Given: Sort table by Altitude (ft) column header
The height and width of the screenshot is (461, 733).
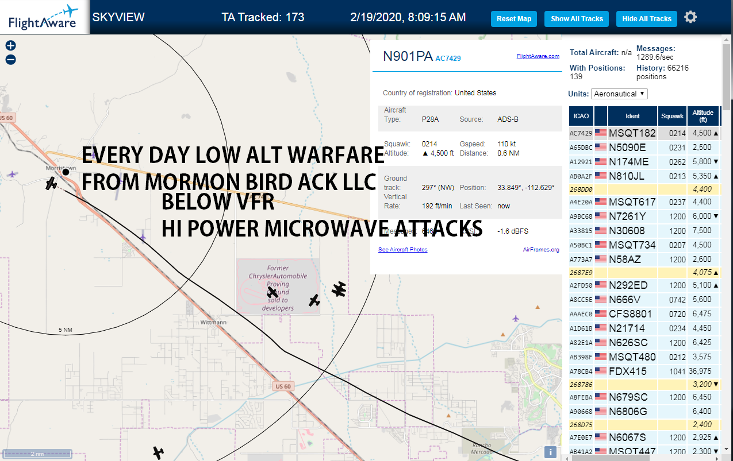Looking at the screenshot, I should click(x=703, y=116).
